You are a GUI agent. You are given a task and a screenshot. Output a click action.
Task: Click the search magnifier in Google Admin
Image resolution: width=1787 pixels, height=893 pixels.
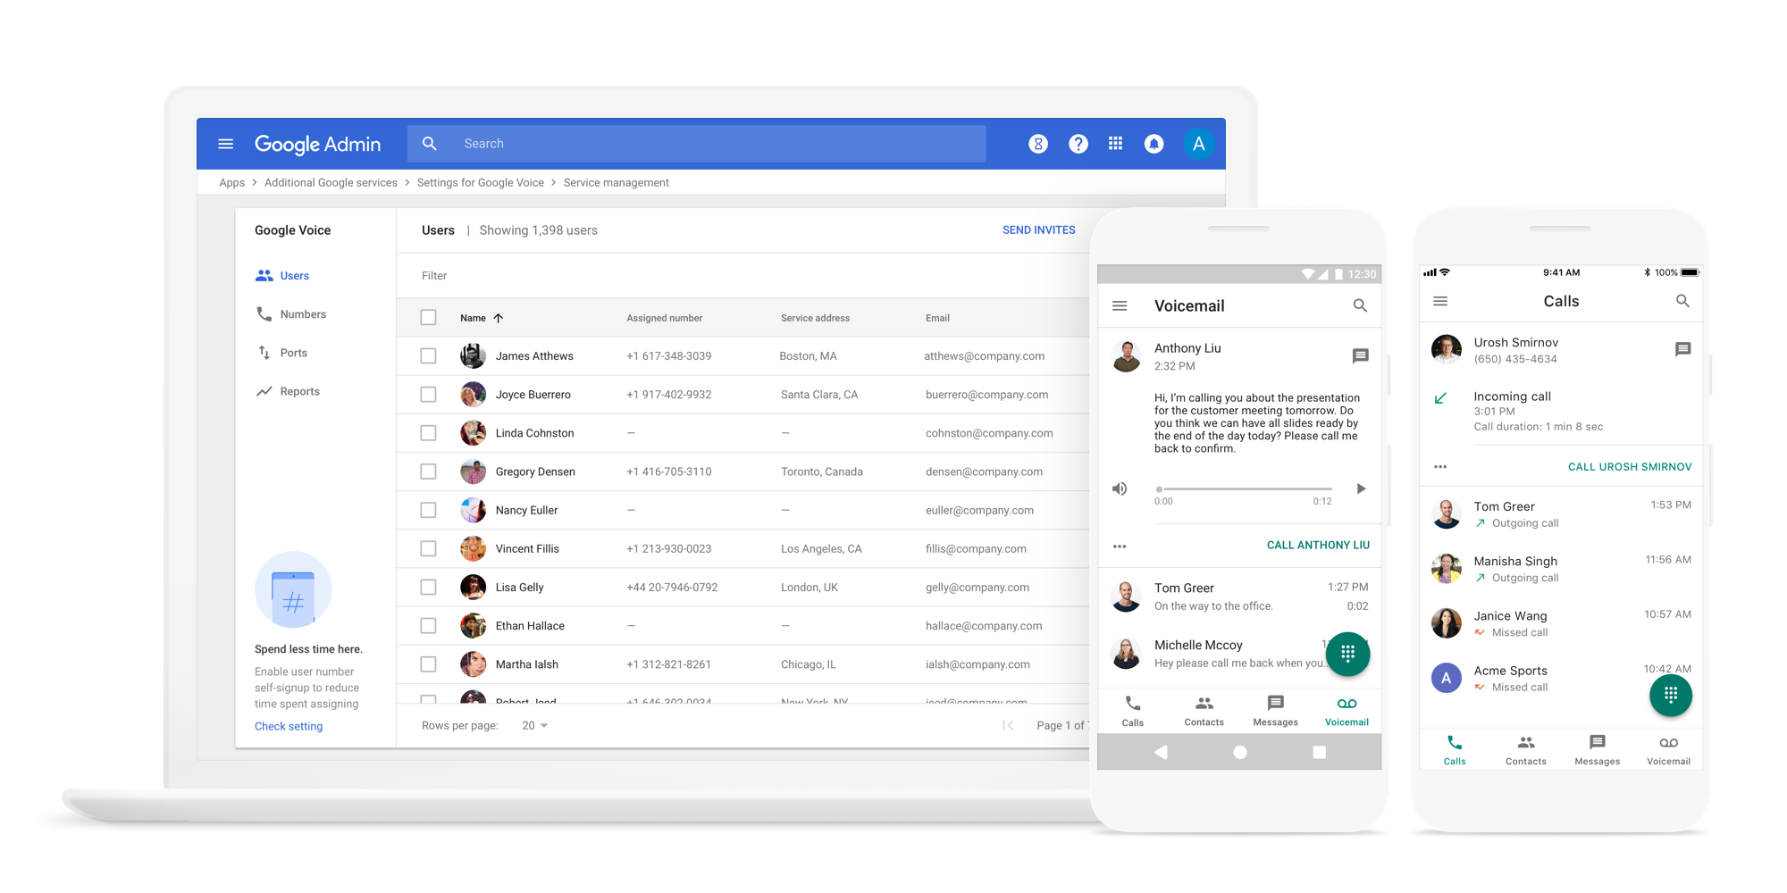[430, 144]
